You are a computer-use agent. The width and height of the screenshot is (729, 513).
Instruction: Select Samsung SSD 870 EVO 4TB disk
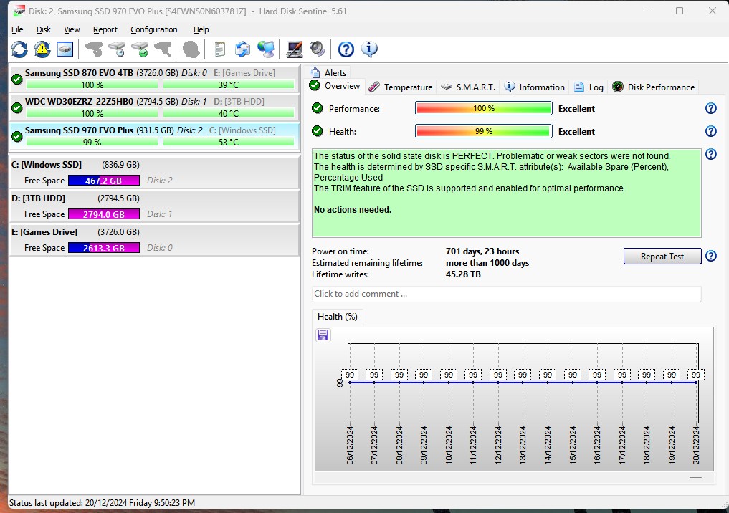coord(154,79)
